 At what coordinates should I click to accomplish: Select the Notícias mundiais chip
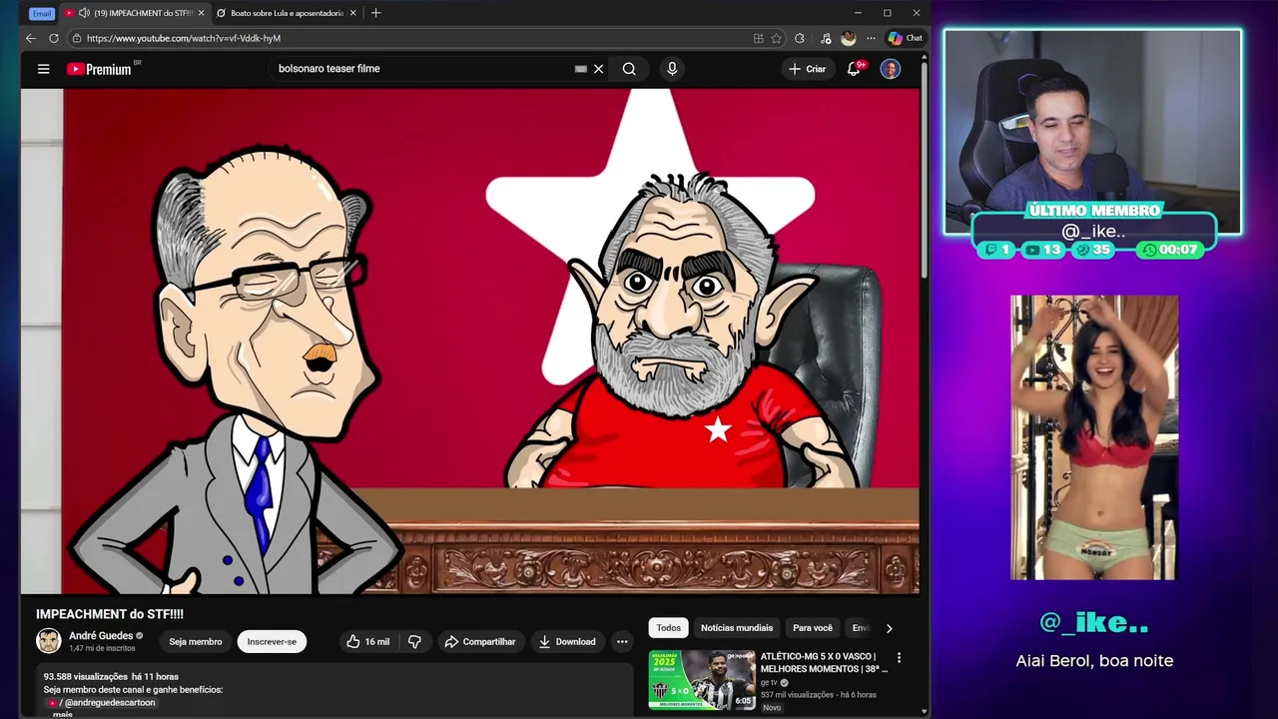point(737,628)
